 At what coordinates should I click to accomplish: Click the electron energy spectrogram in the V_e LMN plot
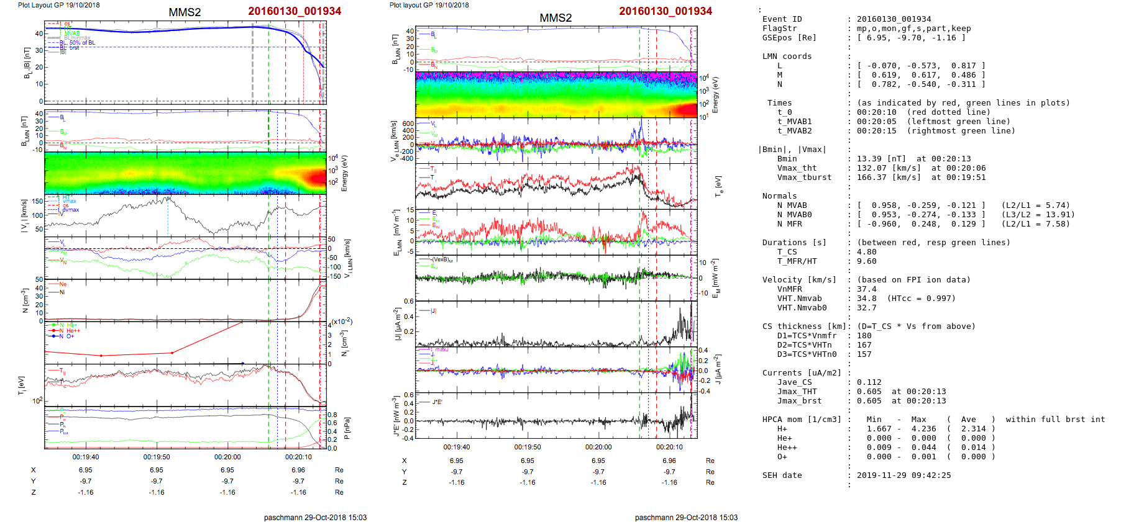coord(556,94)
